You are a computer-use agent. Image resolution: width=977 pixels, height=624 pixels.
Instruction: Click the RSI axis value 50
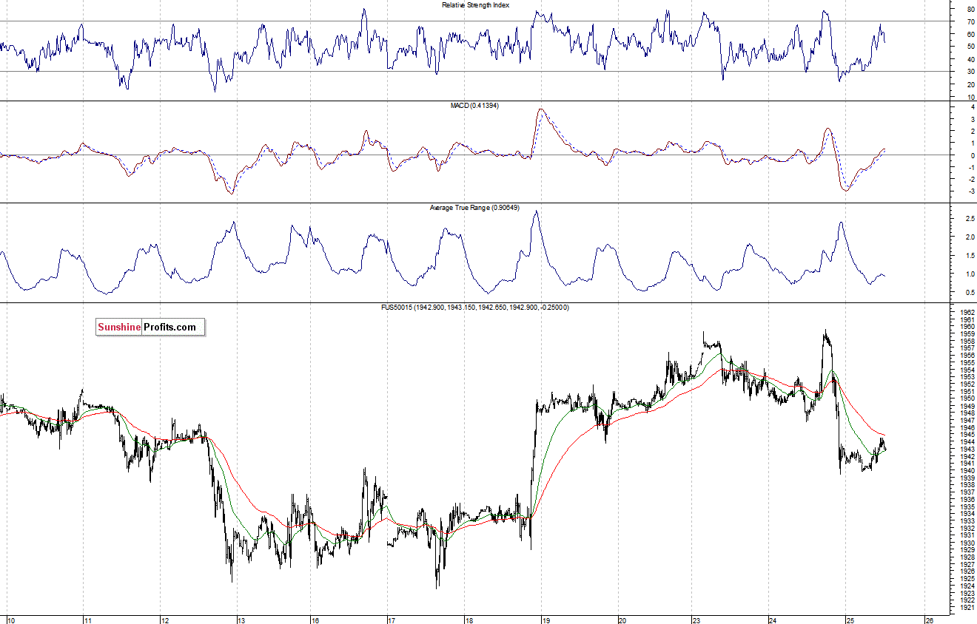(970, 47)
